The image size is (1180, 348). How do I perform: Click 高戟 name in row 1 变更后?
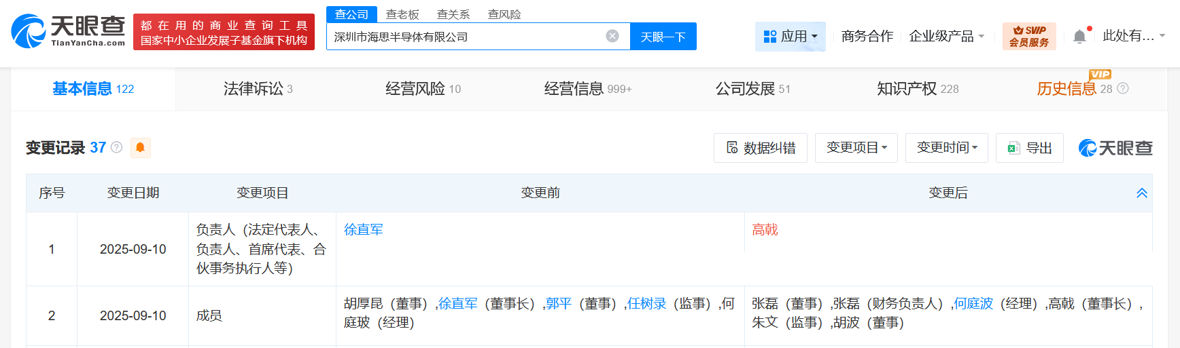pyautogui.click(x=765, y=230)
